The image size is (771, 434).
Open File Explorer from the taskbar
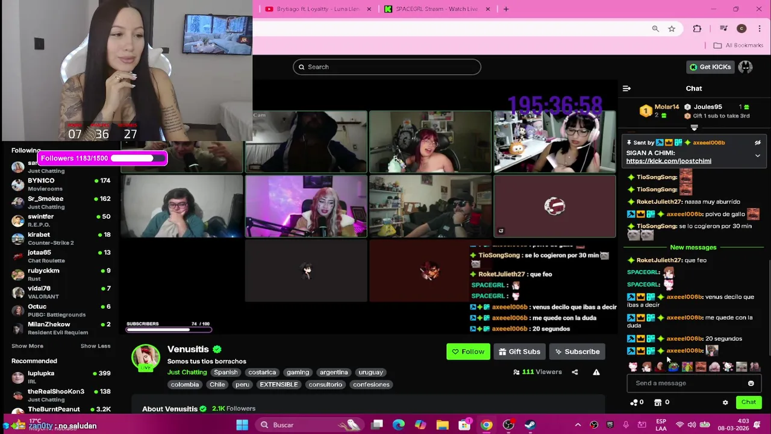coord(443,426)
